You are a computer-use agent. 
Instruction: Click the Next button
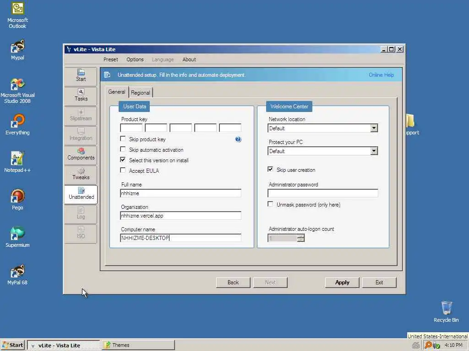point(270,282)
